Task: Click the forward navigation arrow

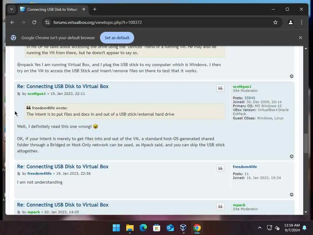Action: (x=23, y=22)
